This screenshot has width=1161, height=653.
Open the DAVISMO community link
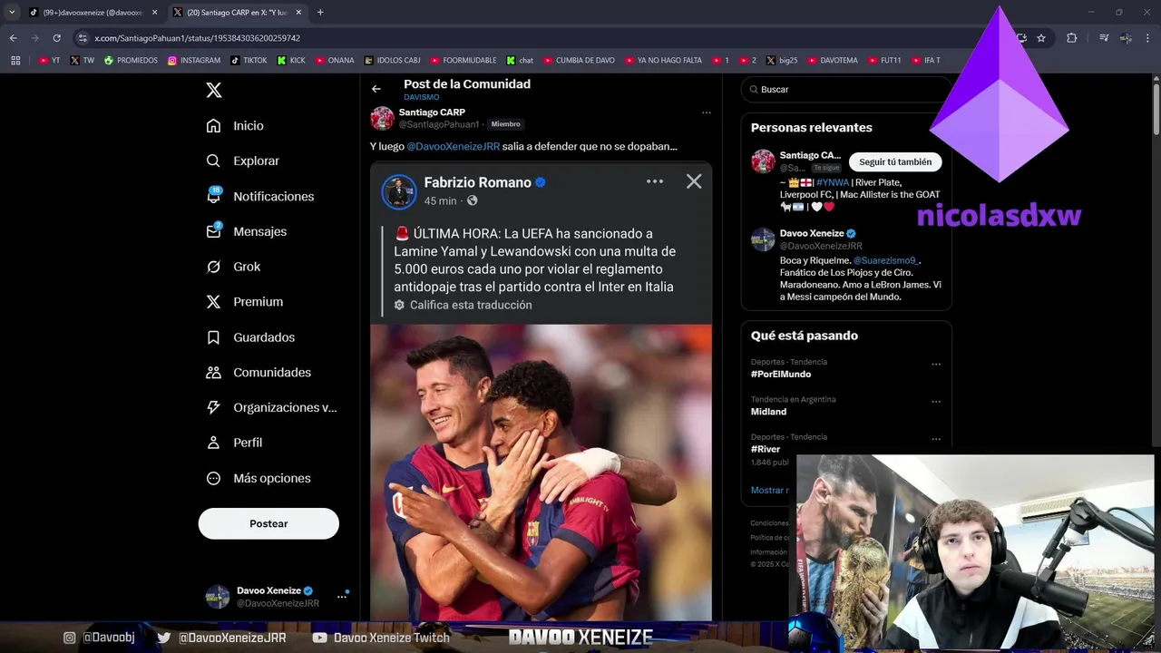pos(421,97)
